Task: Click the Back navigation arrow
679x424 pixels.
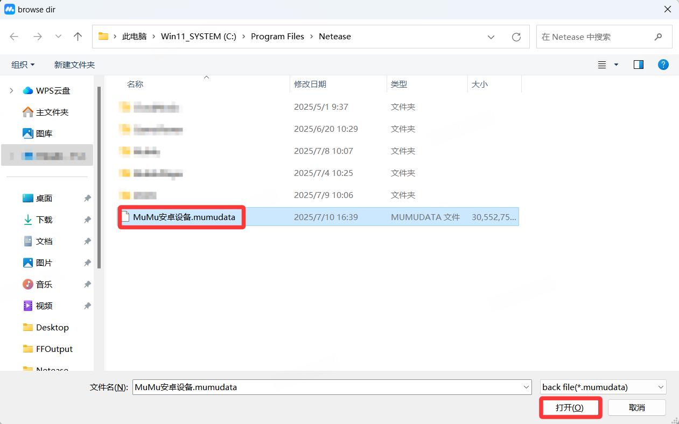Action: pos(15,37)
